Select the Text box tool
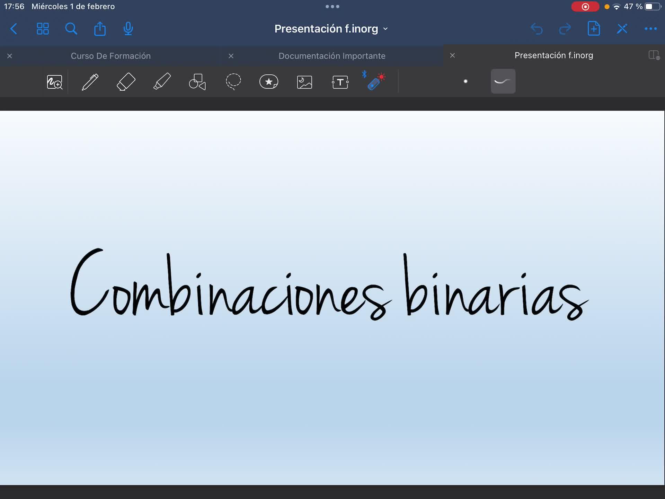665x499 pixels. (x=340, y=82)
